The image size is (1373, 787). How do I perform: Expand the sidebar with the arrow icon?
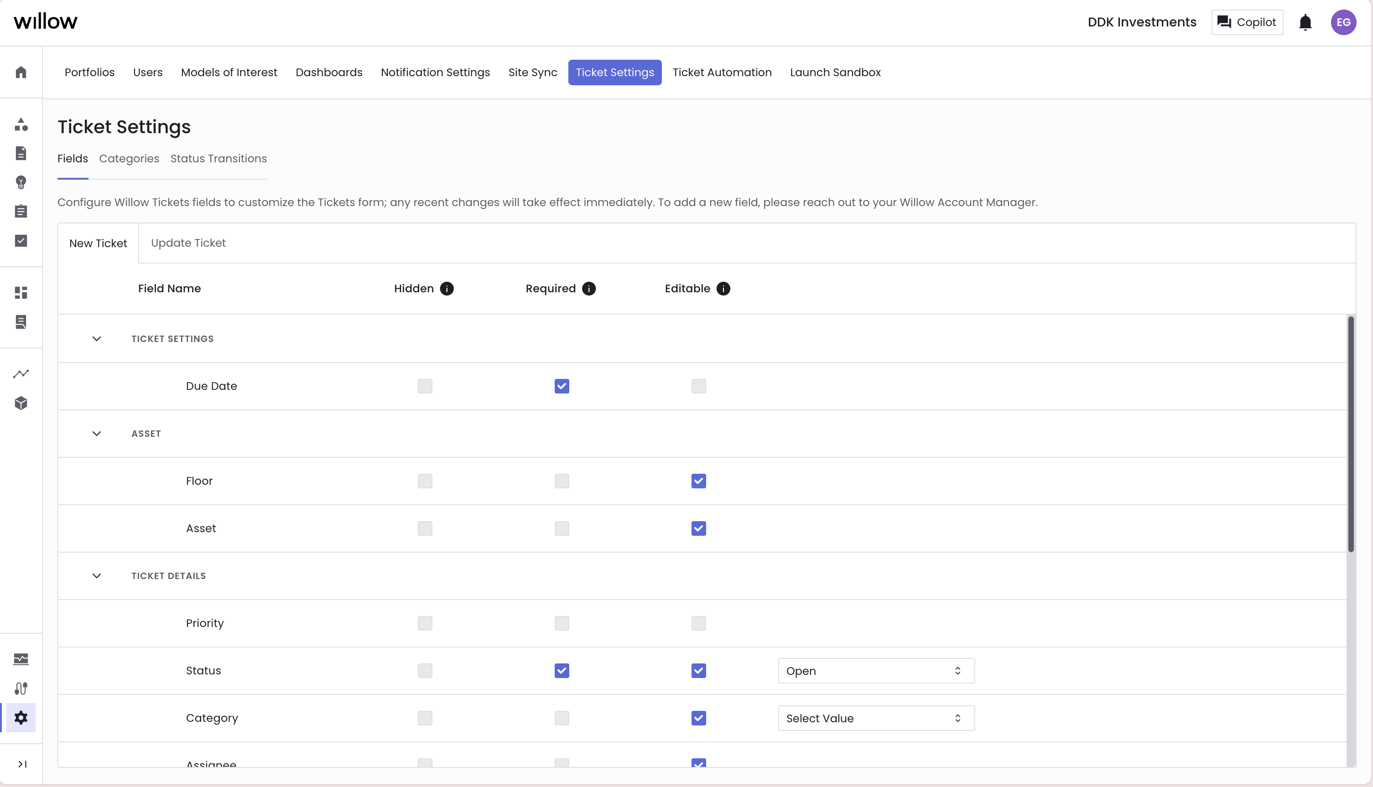point(22,764)
